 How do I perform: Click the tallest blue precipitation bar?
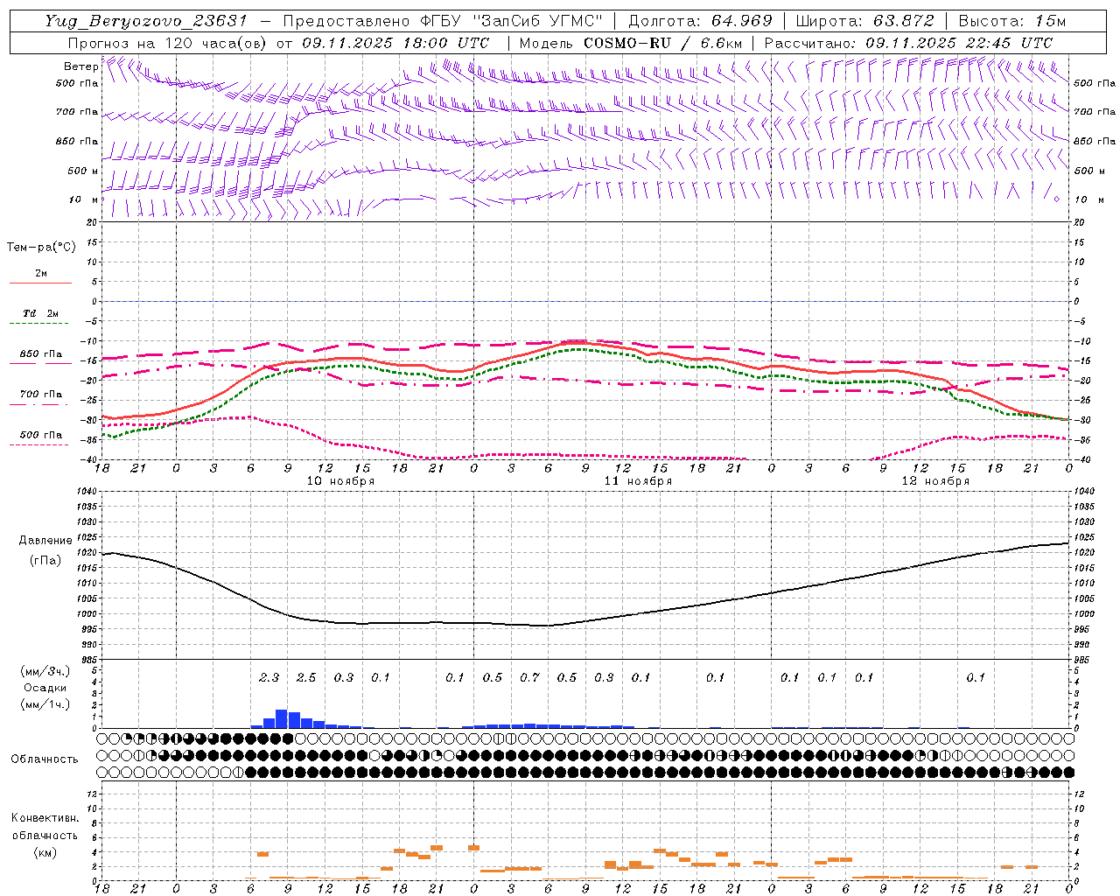tap(282, 718)
